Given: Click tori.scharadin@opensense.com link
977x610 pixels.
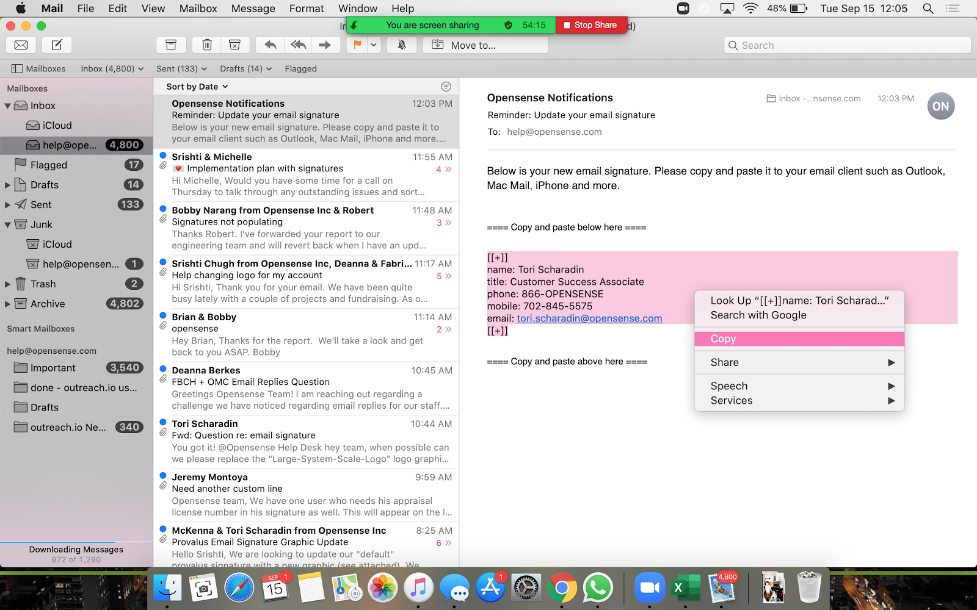Looking at the screenshot, I should coord(589,318).
